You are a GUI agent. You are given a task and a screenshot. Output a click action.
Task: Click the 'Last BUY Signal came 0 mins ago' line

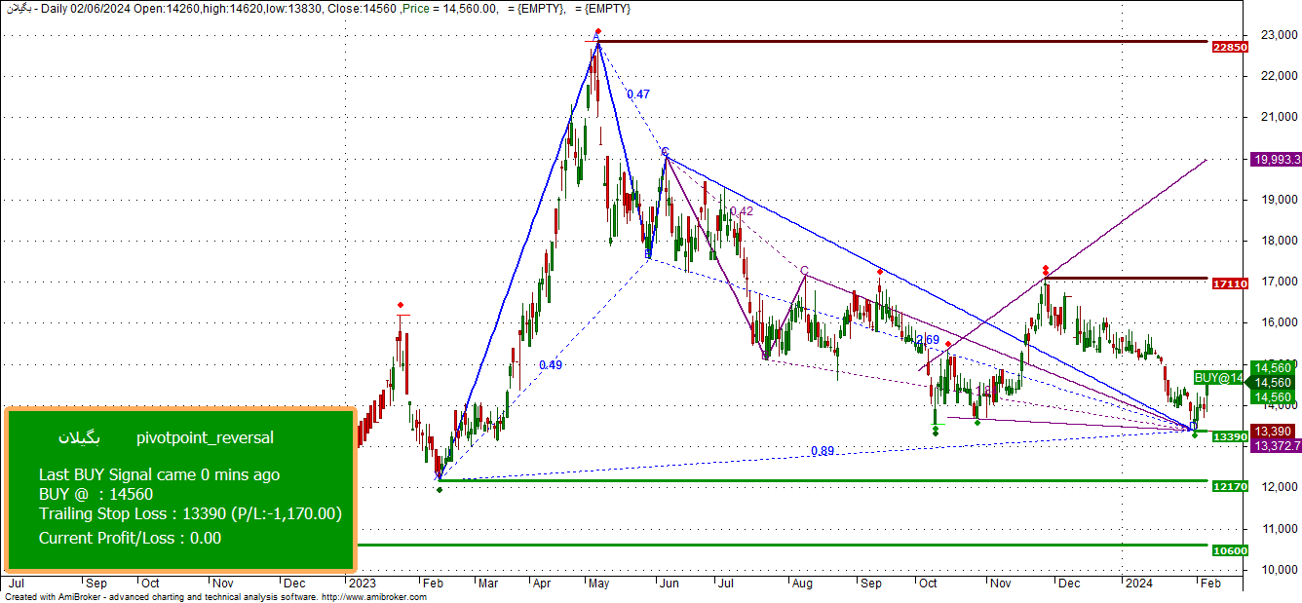pyautogui.click(x=159, y=475)
